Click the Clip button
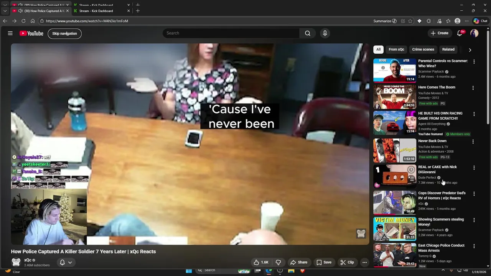 pos(347,262)
